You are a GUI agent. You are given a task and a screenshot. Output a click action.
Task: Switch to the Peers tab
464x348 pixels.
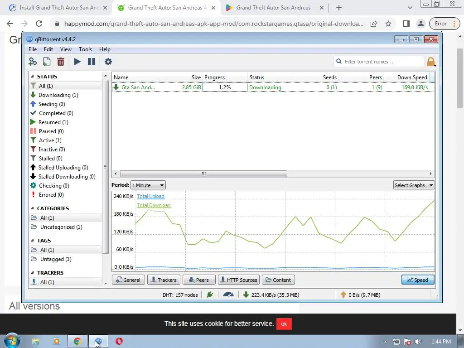(x=199, y=280)
